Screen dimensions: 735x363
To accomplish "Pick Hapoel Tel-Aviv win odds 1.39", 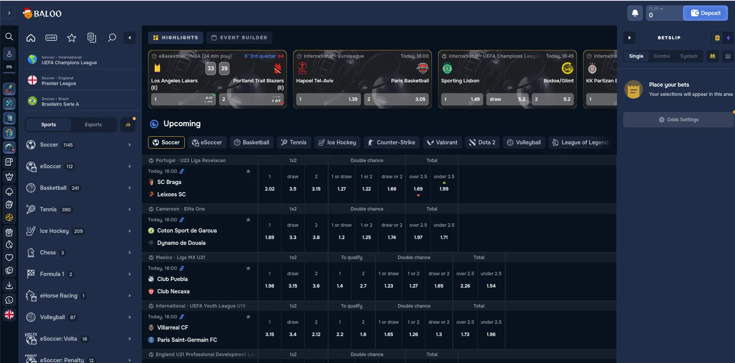I will (x=329, y=99).
